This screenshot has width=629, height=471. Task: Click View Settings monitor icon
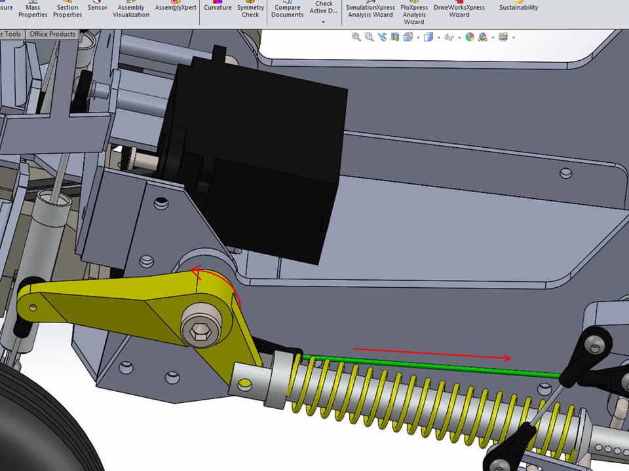pyautogui.click(x=503, y=37)
